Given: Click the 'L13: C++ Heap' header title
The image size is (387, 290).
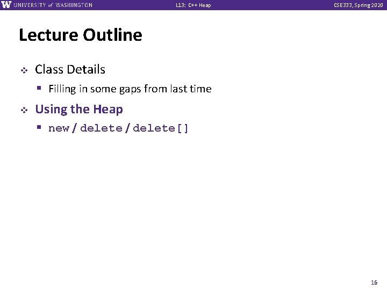Looking at the screenshot, I should click(x=193, y=5).
